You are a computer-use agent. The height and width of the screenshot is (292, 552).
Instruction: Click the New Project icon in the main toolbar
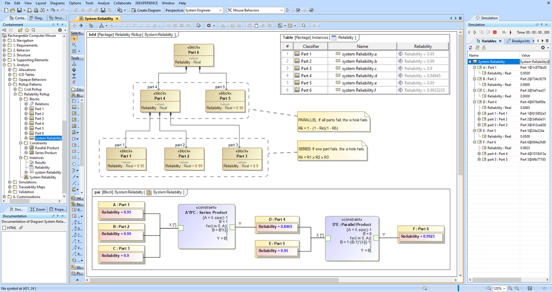point(5,10)
